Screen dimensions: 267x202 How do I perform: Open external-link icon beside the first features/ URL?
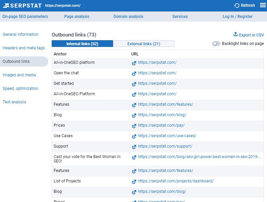pos(134,105)
